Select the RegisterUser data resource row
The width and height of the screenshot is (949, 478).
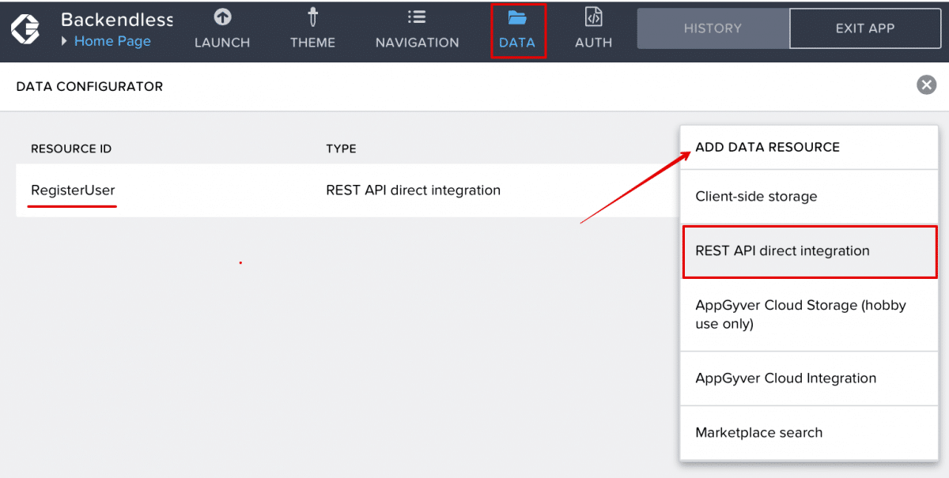[72, 190]
